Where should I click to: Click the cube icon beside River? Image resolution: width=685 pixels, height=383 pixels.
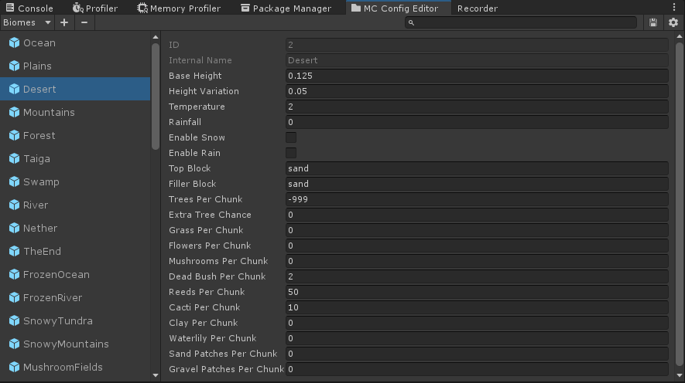(x=15, y=205)
